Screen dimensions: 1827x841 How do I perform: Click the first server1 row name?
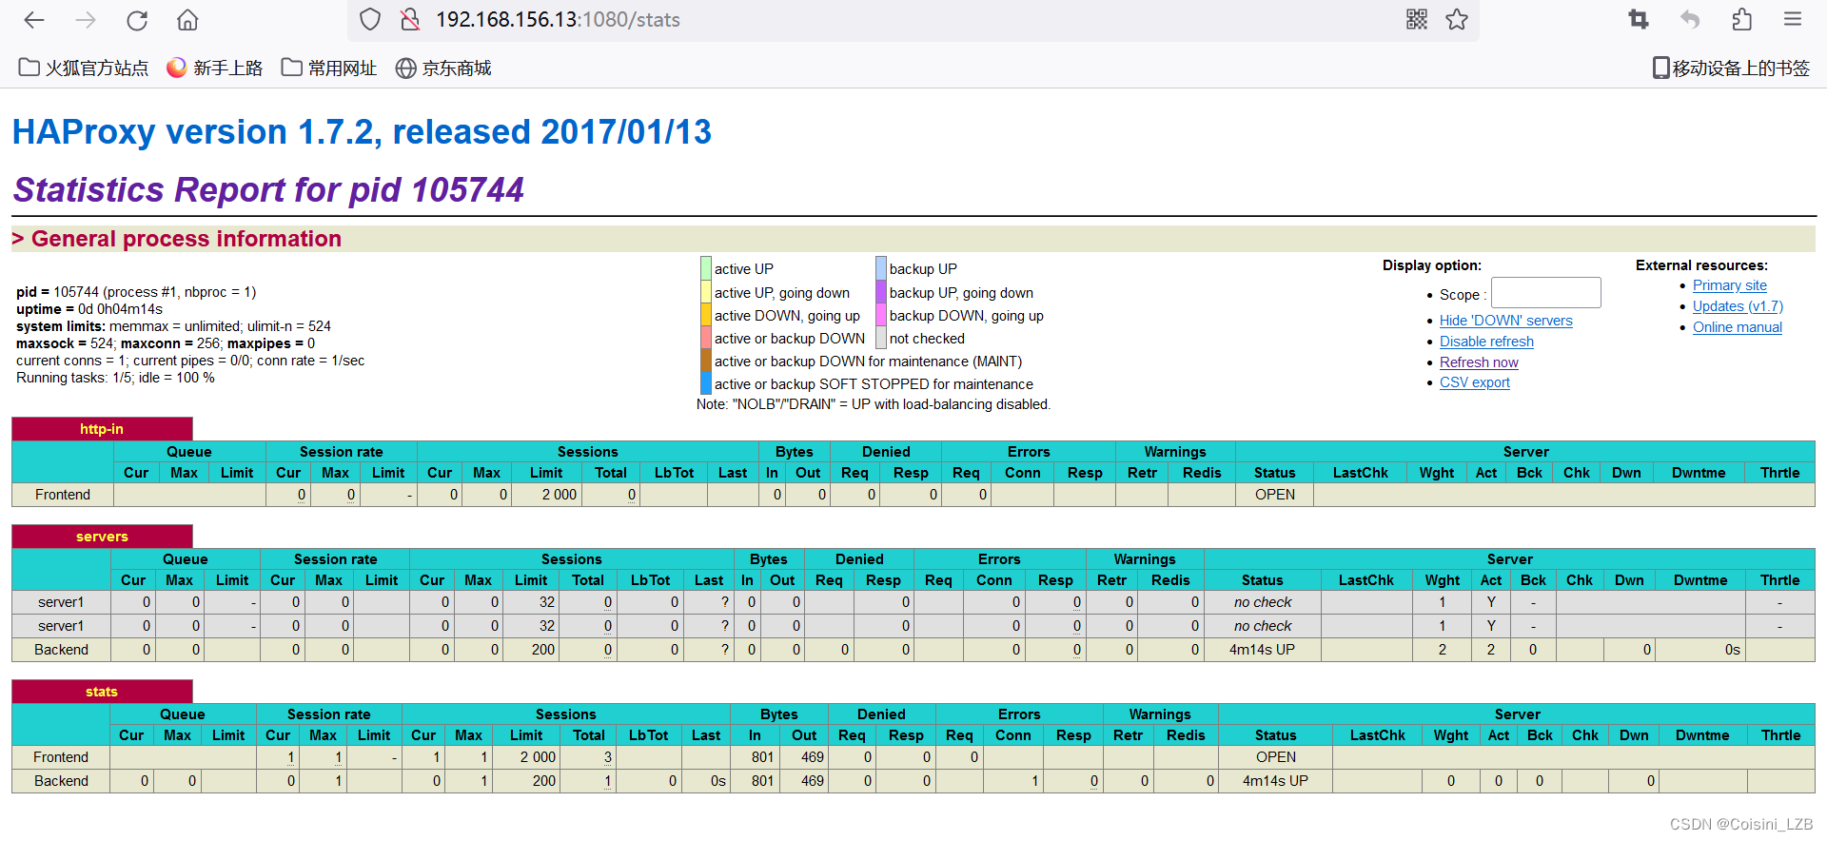[x=61, y=602]
